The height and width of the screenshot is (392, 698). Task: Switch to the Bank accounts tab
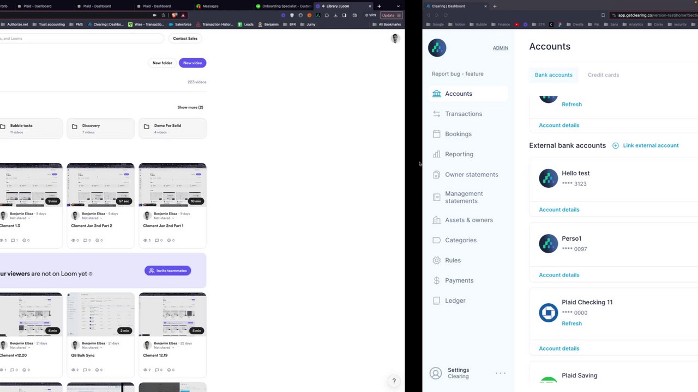[x=553, y=75]
